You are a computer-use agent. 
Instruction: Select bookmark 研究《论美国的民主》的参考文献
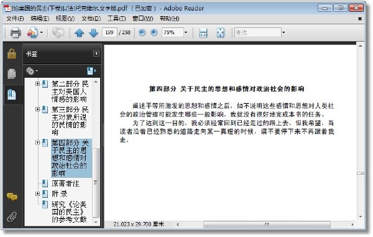coord(69,211)
